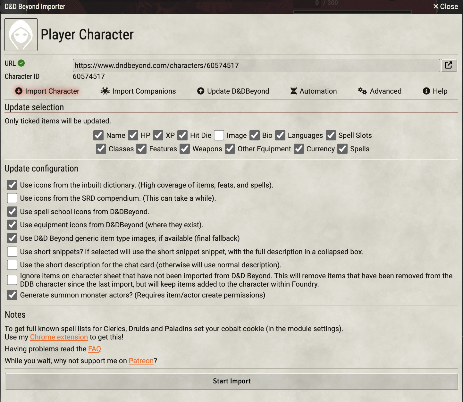463x402 pixels.
Task: Switch to the Import Companions tab
Action: tap(144, 91)
